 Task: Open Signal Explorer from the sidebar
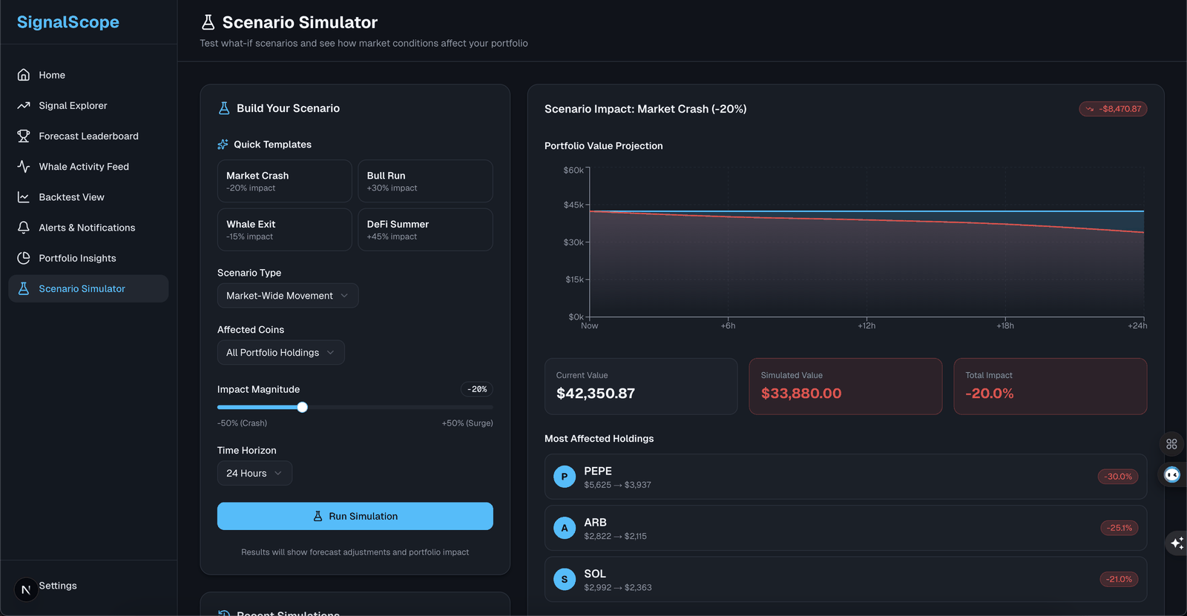pos(88,105)
